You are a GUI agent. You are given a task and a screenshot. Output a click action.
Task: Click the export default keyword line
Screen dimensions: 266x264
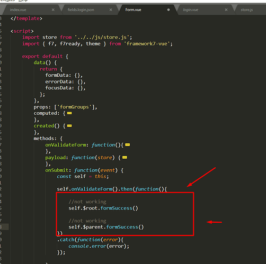coord(45,56)
